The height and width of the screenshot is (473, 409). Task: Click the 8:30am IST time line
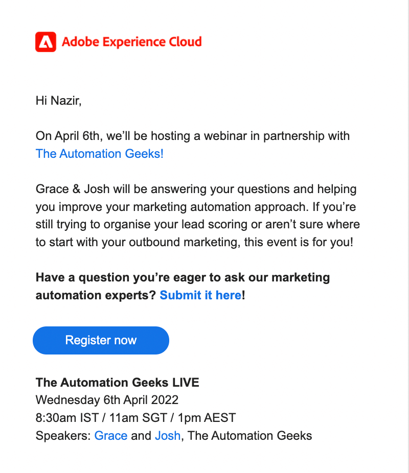(136, 418)
